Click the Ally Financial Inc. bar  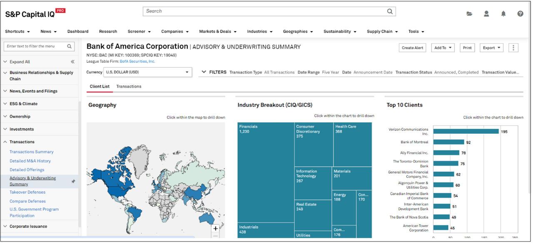click(446, 153)
